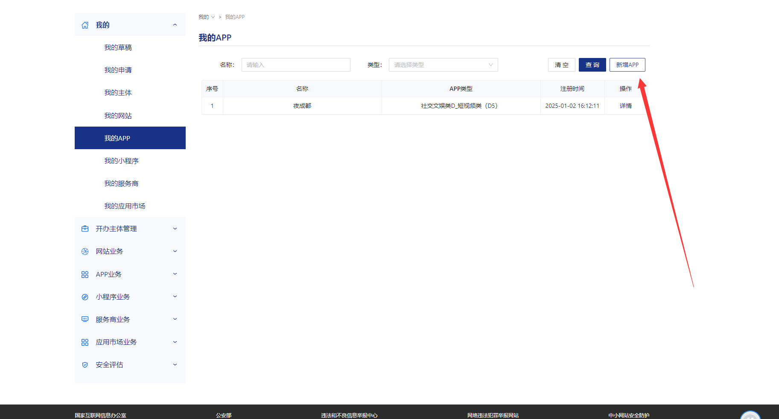Click the 社交文娱类D_短视频类 (D5) cell
The height and width of the screenshot is (419, 779).
click(x=461, y=106)
